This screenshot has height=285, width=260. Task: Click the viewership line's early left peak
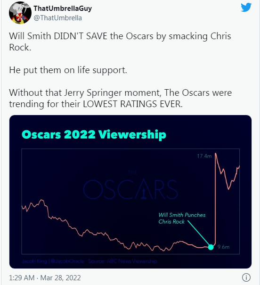pos(42,200)
